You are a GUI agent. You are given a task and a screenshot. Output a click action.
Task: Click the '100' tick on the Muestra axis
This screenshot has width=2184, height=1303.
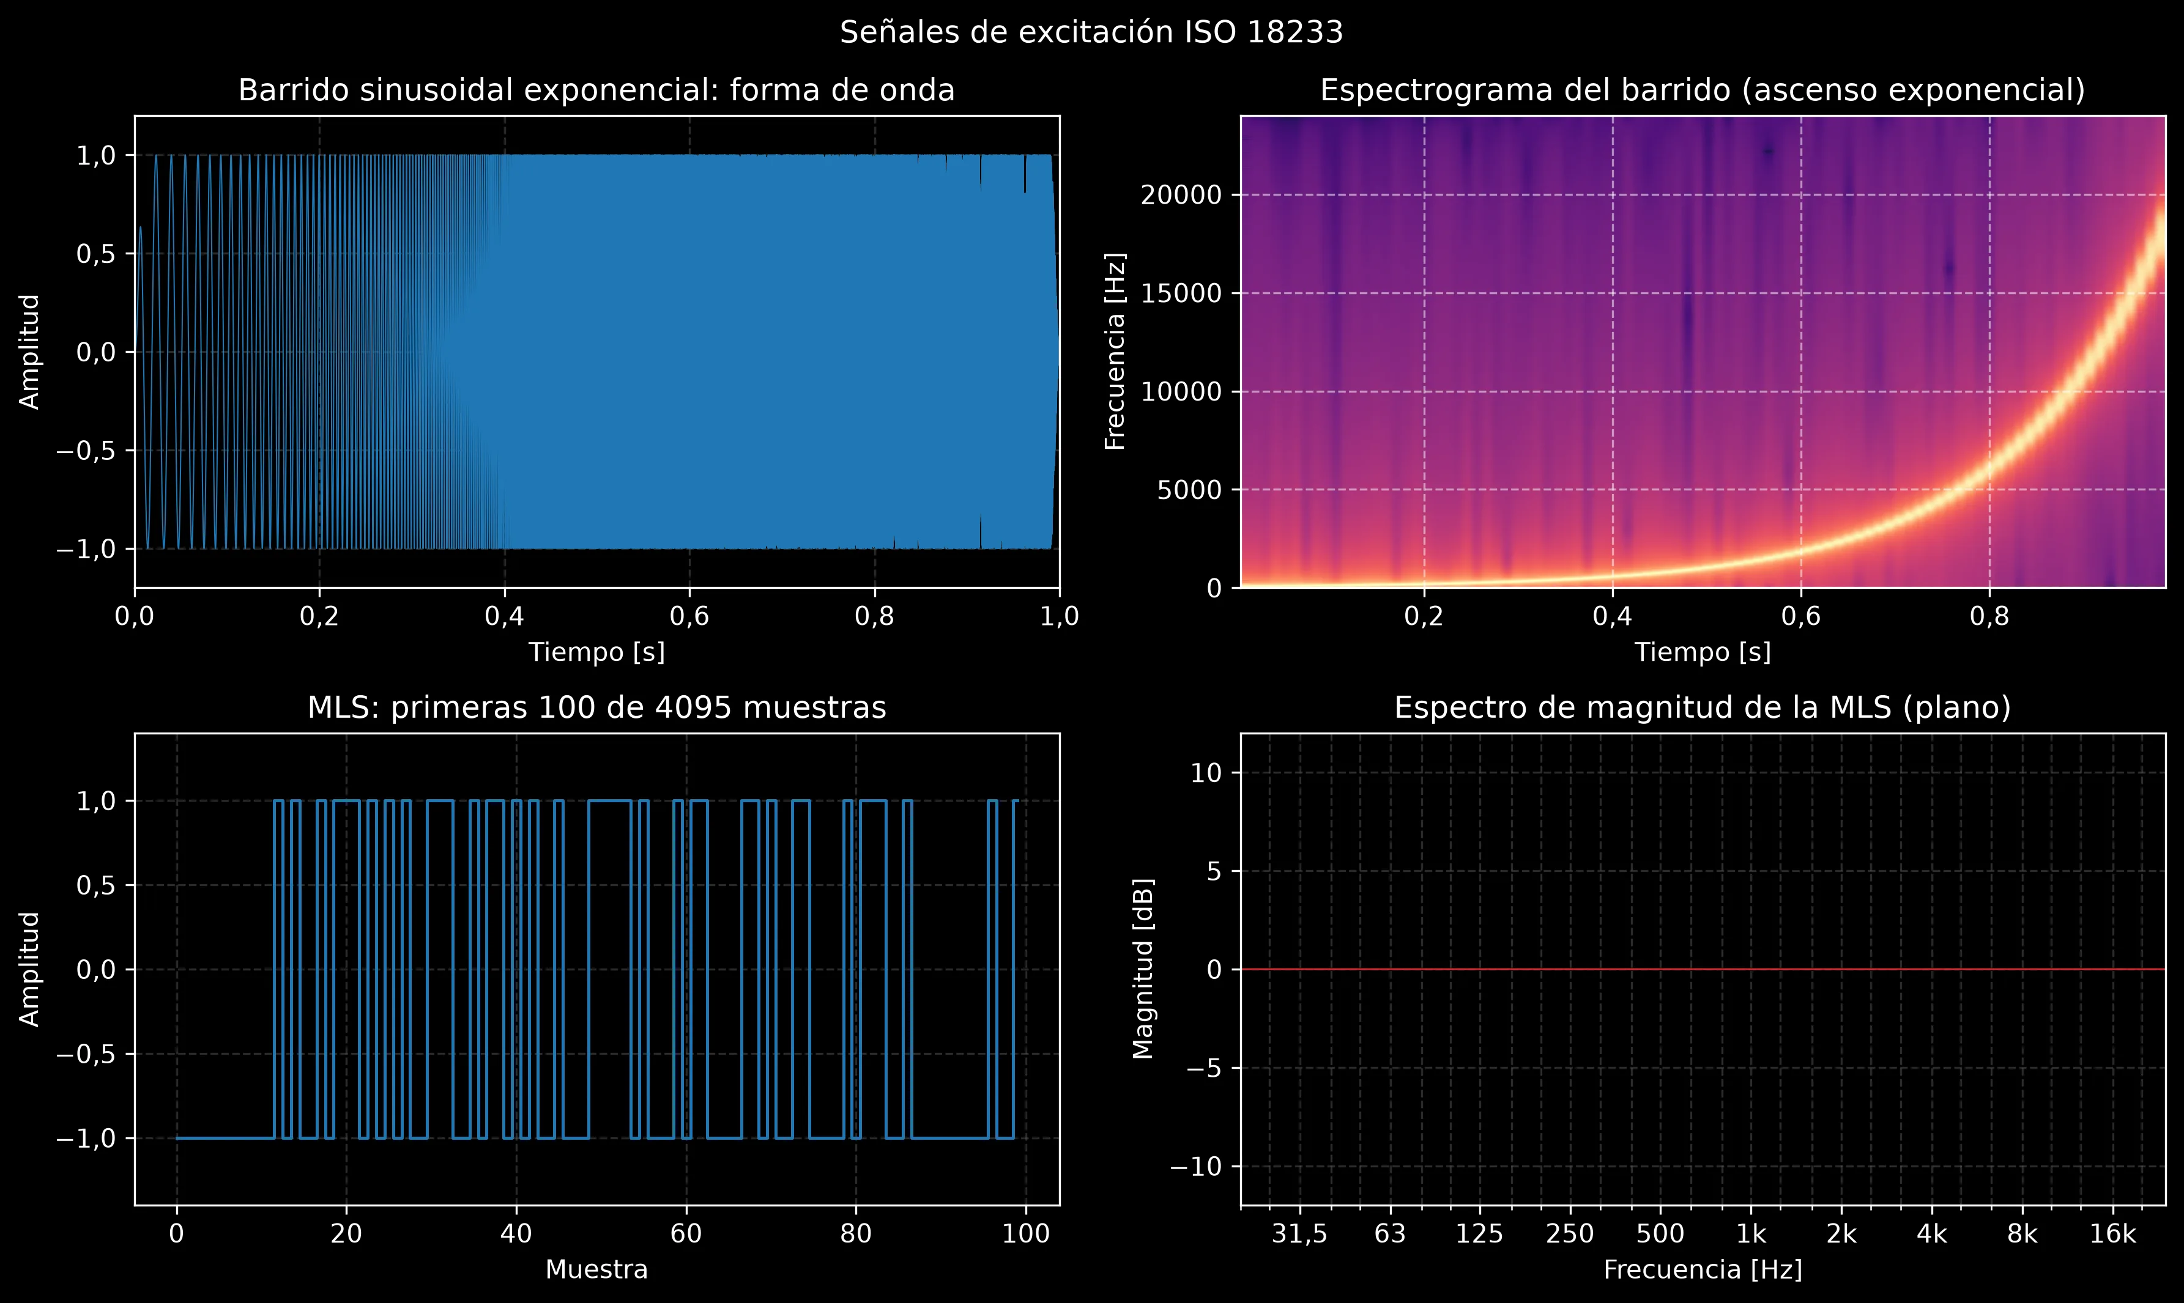1025,1235
